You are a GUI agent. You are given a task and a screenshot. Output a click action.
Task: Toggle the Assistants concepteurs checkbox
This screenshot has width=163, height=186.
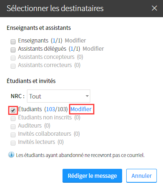click(x=13, y=58)
